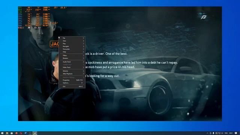The width and height of the screenshot is (240, 135).
Task: Open the Shaders submenu
Action: (72, 58)
